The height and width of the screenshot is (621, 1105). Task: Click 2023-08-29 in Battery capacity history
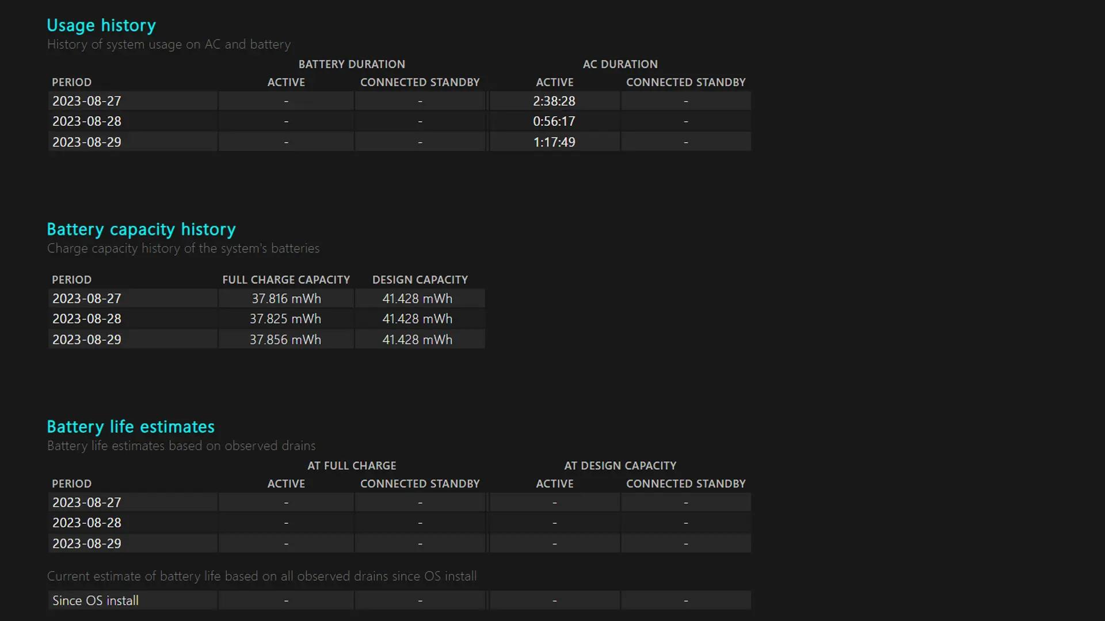click(87, 339)
